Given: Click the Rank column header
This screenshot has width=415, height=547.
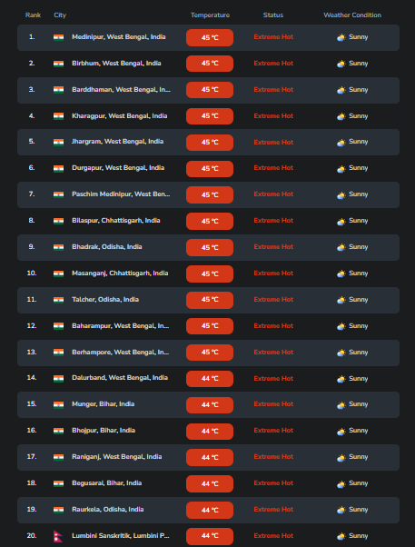Looking at the screenshot, I should click(x=33, y=15).
